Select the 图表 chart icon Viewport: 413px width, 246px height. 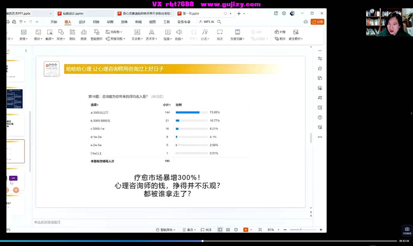click(83, 35)
